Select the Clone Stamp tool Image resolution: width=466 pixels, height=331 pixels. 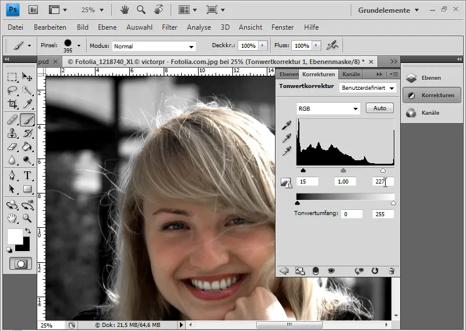[x=12, y=133]
